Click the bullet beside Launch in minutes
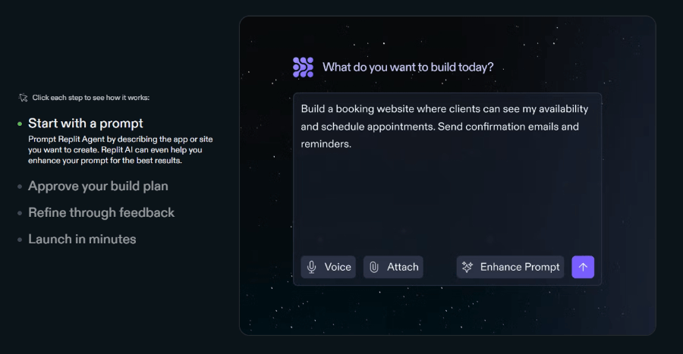The image size is (683, 354). coord(20,240)
